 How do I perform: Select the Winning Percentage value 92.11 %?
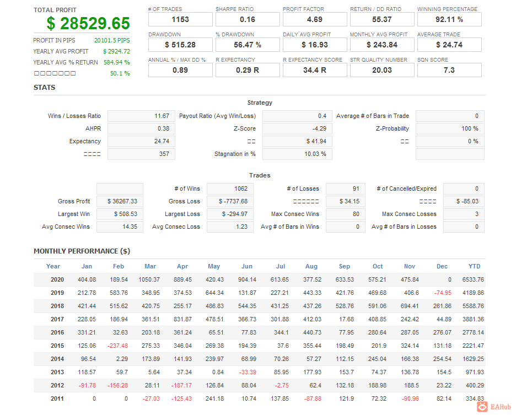(449, 19)
